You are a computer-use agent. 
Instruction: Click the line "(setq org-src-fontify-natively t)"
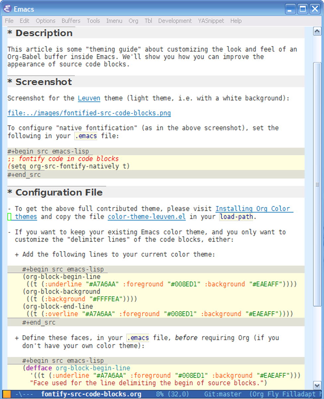69,166
